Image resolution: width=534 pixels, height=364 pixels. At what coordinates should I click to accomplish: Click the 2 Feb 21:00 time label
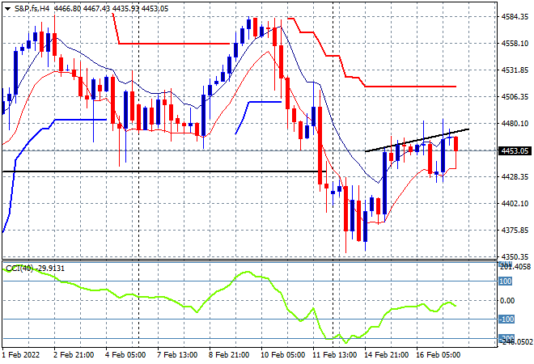(74, 355)
